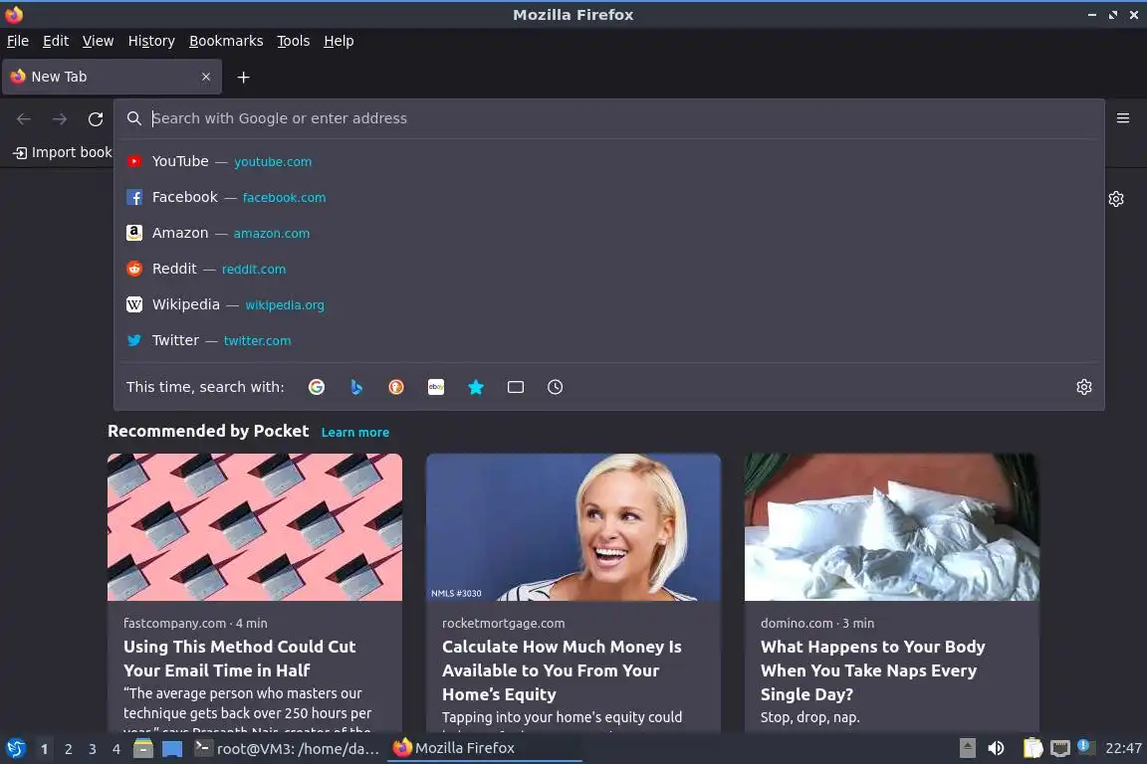Click the Reload page icon

96,118
